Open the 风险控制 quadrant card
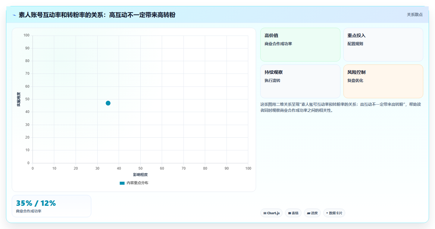Image resolution: width=435 pixels, height=229 pixels. click(383, 81)
